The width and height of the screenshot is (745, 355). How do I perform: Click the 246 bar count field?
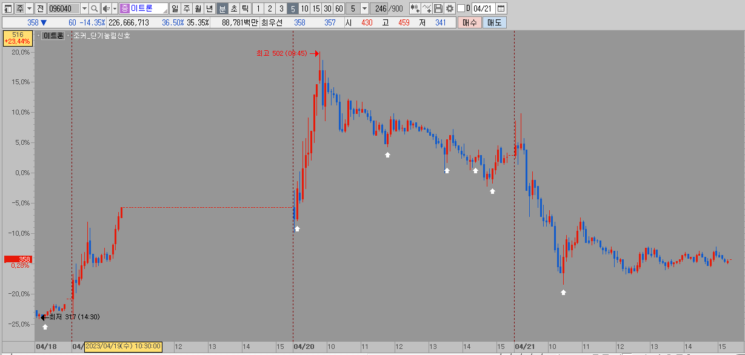pyautogui.click(x=379, y=8)
